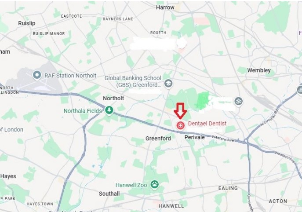
Task: Select the Global Banking School graduation cap icon
Action: coord(168,84)
